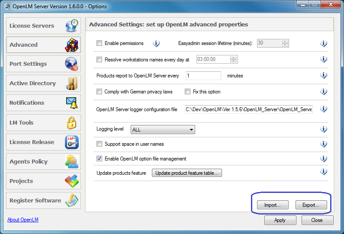The height and width of the screenshot is (234, 344).
Task: Select the Advanced Rubik's cube icon
Action: tap(72, 45)
